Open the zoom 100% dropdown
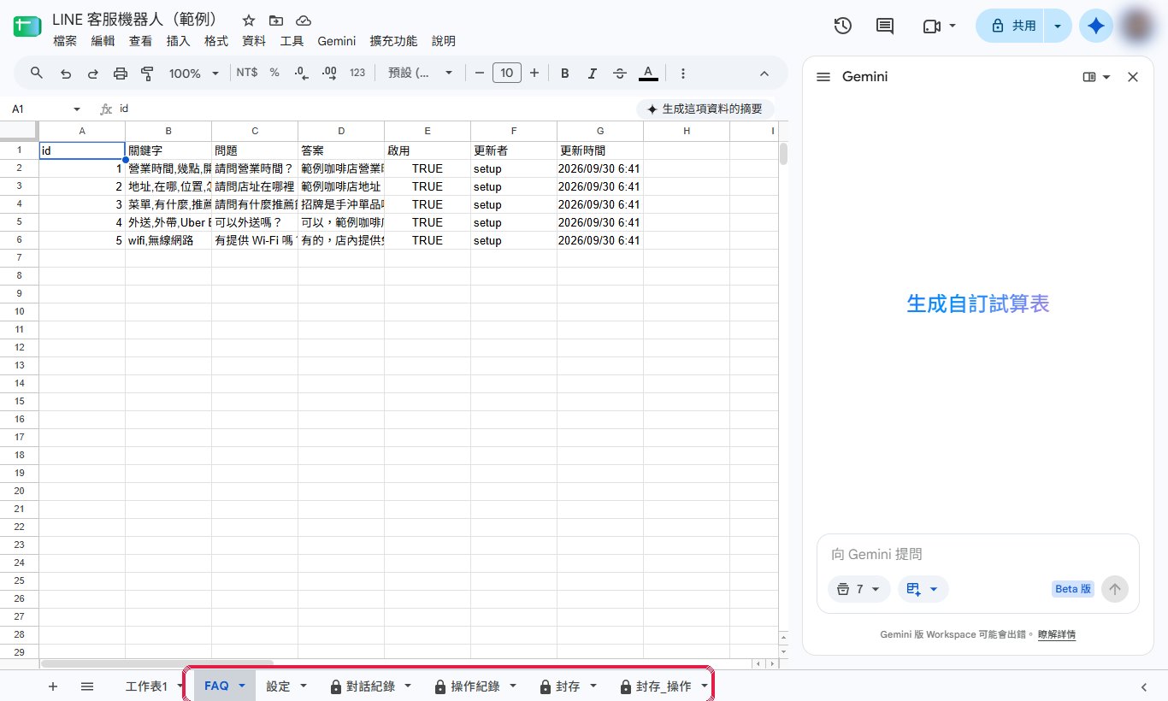 click(193, 74)
